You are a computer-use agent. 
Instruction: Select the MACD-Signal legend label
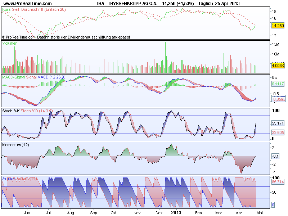tap(14, 77)
